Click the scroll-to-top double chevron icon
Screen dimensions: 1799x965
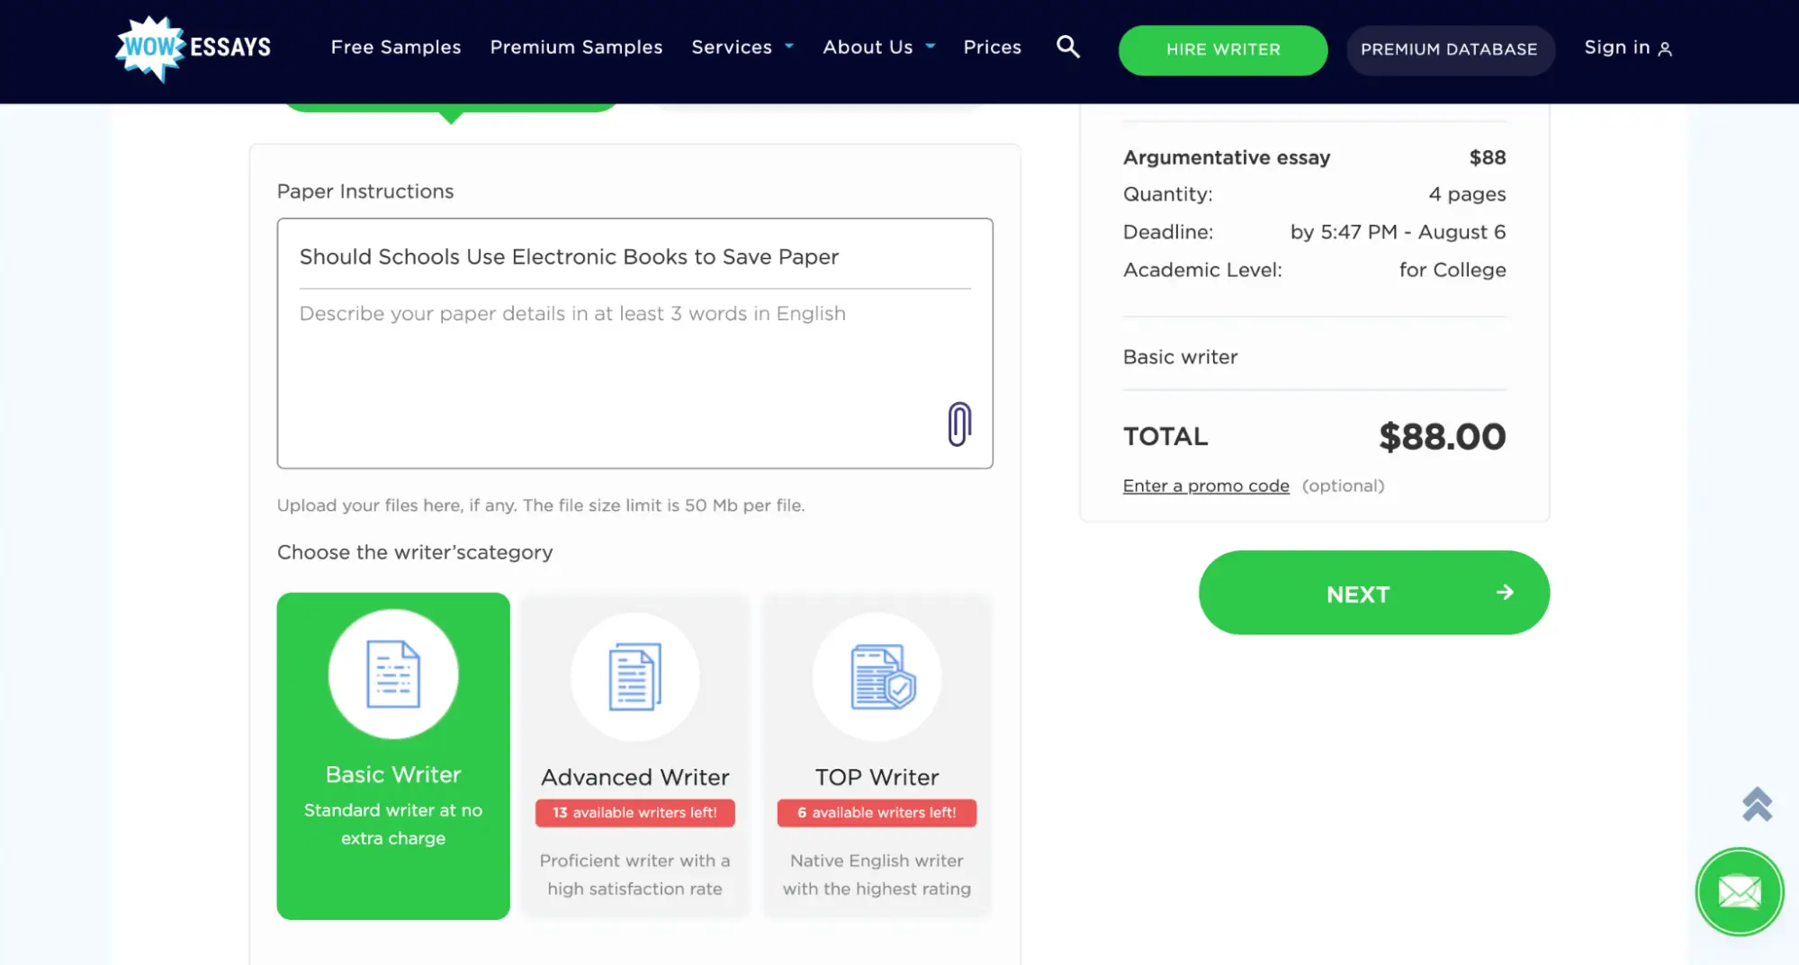pyautogui.click(x=1756, y=804)
